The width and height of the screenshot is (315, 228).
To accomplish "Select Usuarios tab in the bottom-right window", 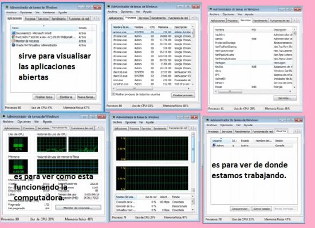I will click(x=281, y=131).
